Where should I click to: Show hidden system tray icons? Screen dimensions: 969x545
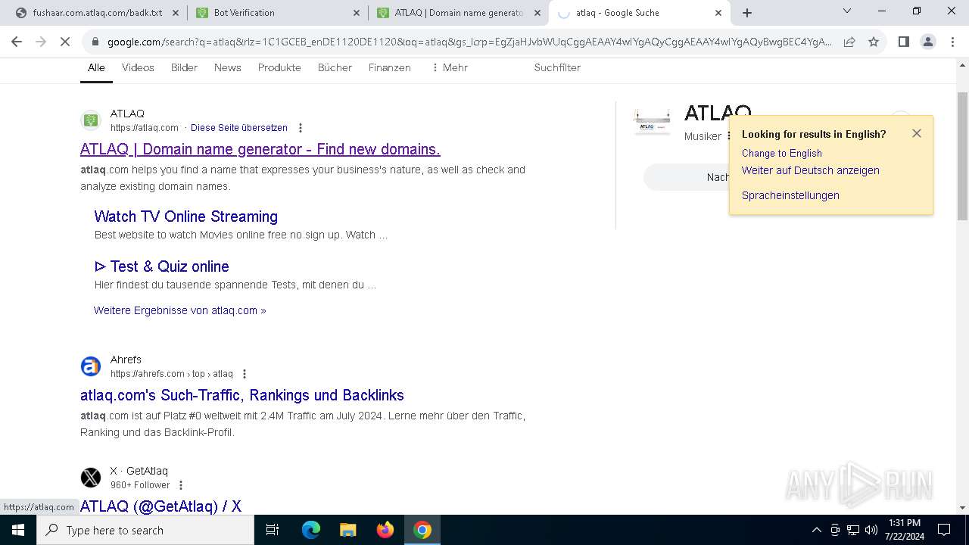[816, 530]
